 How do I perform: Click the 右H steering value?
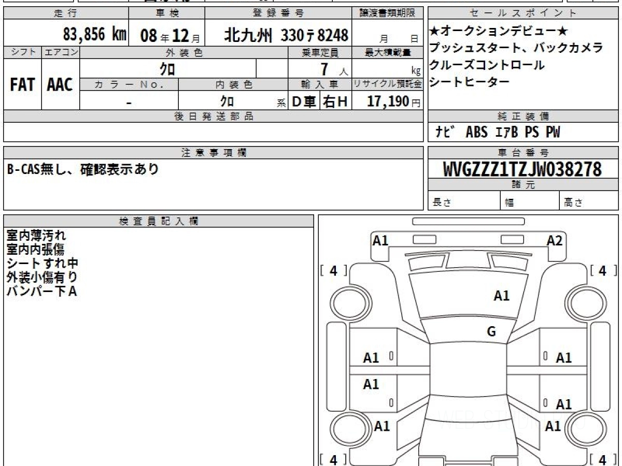[335, 102]
